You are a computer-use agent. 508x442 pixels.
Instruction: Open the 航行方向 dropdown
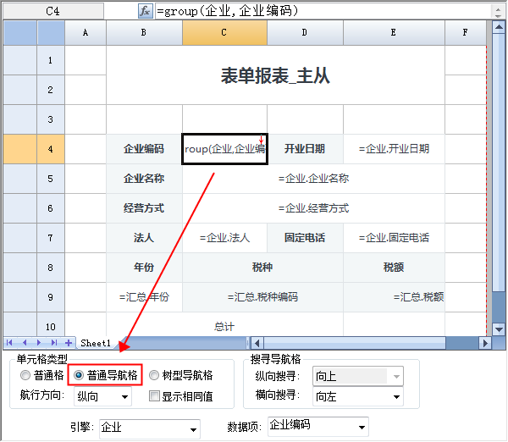tap(125, 395)
